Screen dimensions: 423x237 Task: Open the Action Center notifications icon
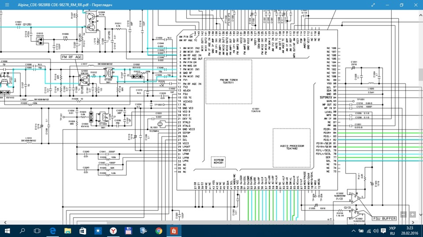(x=383, y=231)
